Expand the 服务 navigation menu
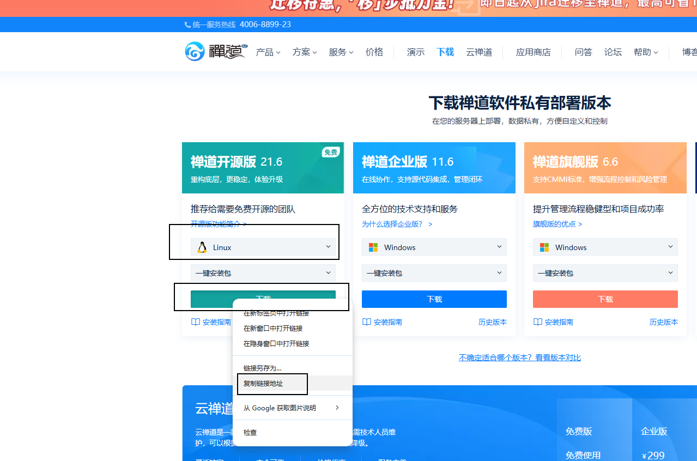This screenshot has width=697, height=461. pyautogui.click(x=341, y=52)
